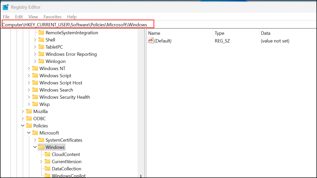Click the Policies folder icon
The image size is (317, 178).
click(29, 126)
